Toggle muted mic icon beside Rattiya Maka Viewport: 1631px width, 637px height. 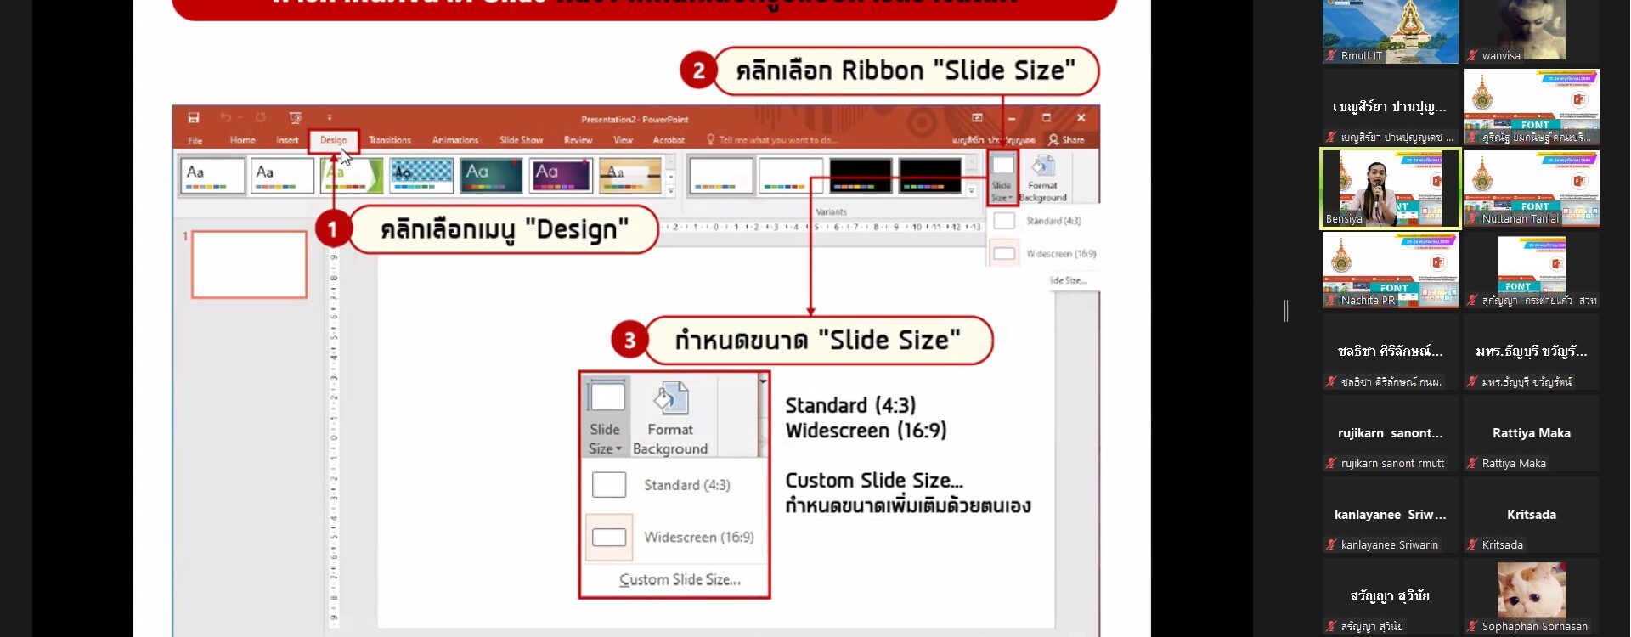tap(1472, 464)
